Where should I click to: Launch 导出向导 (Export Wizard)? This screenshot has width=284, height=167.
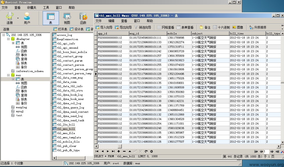pos(123,27)
